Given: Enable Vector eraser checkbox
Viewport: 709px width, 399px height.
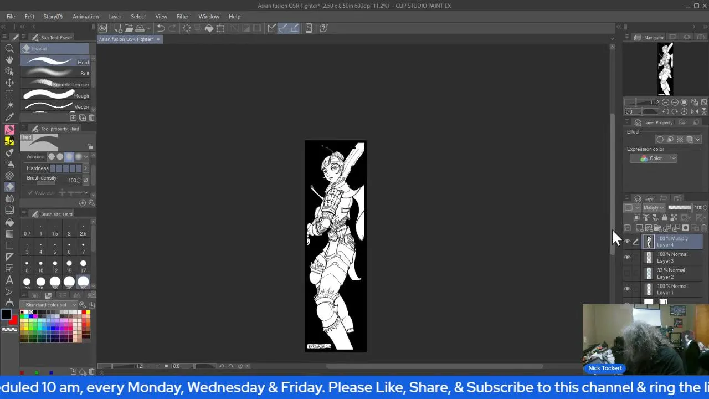Looking at the screenshot, I should point(30,192).
